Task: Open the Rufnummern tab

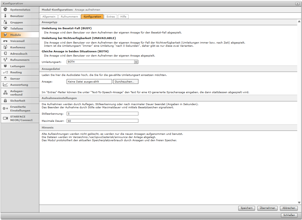Action: (69, 16)
